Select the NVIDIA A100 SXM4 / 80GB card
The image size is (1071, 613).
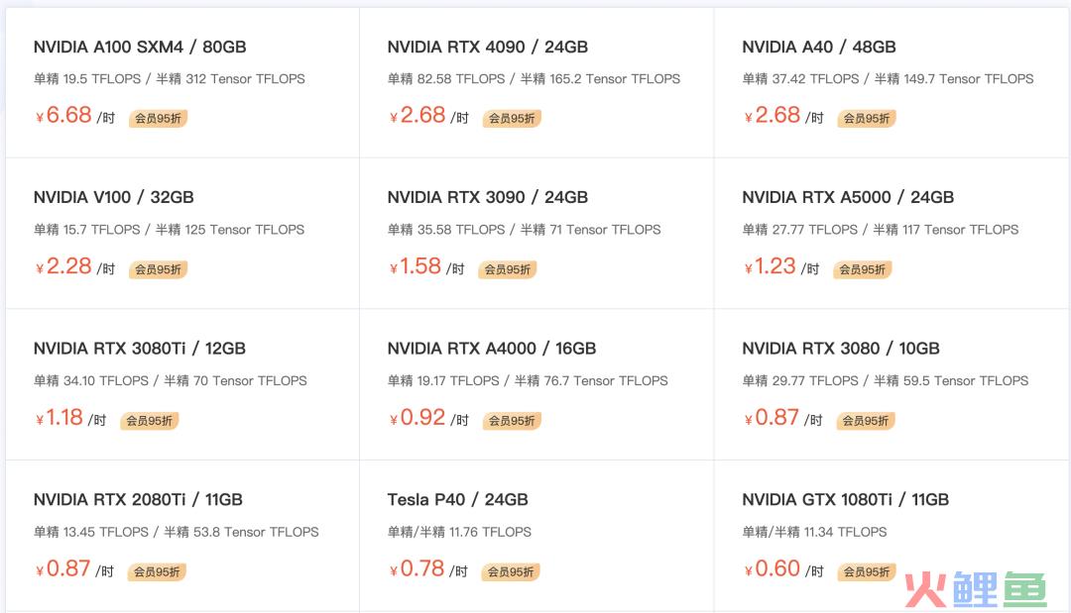coord(182,82)
